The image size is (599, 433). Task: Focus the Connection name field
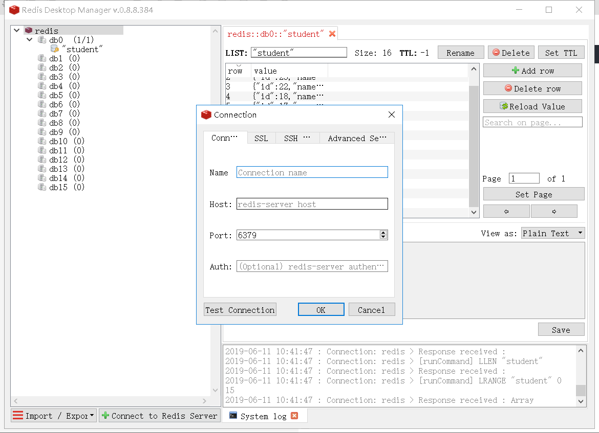(312, 172)
